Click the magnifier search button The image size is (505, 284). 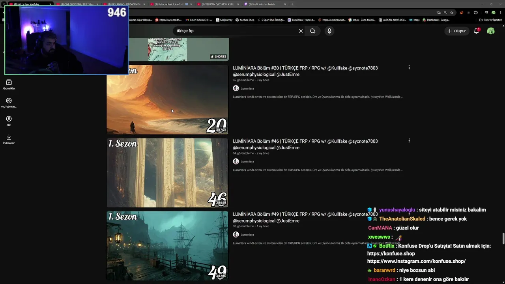[312, 31]
